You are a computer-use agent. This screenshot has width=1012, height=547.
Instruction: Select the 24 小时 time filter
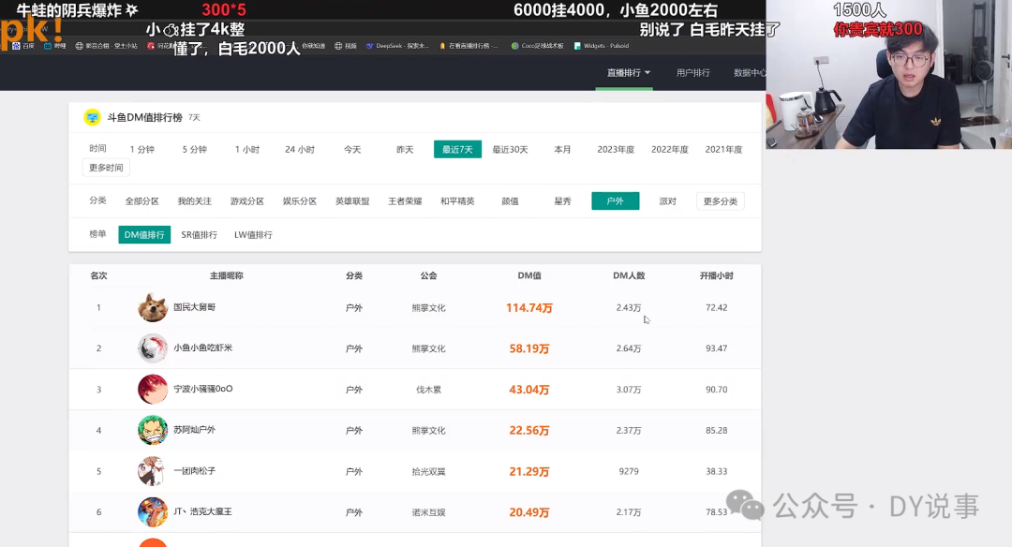tap(300, 150)
